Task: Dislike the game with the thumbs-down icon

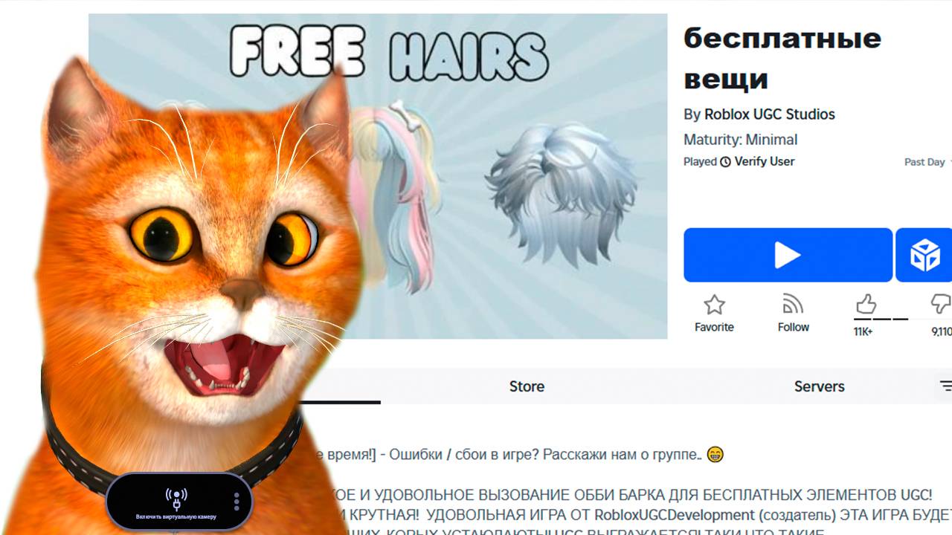Action: coord(942,304)
